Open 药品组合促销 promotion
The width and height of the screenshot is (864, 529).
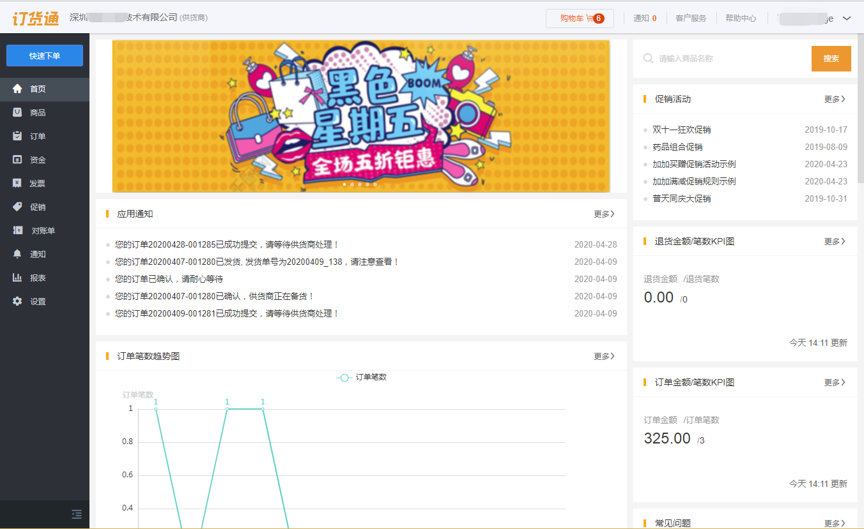pos(677,147)
